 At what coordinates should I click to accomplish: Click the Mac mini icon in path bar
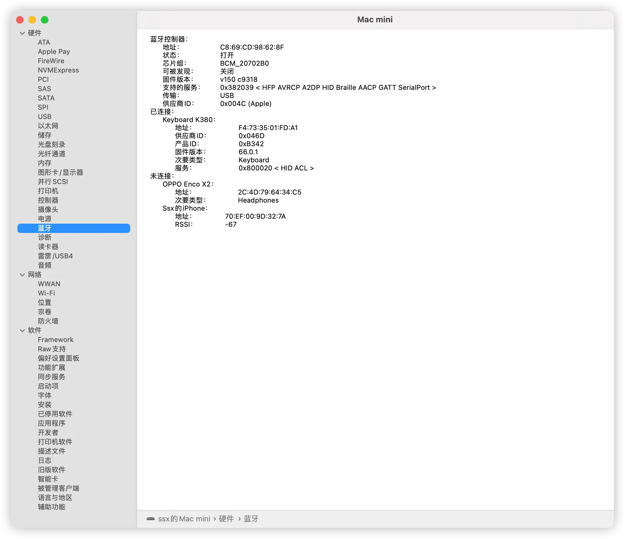151,519
